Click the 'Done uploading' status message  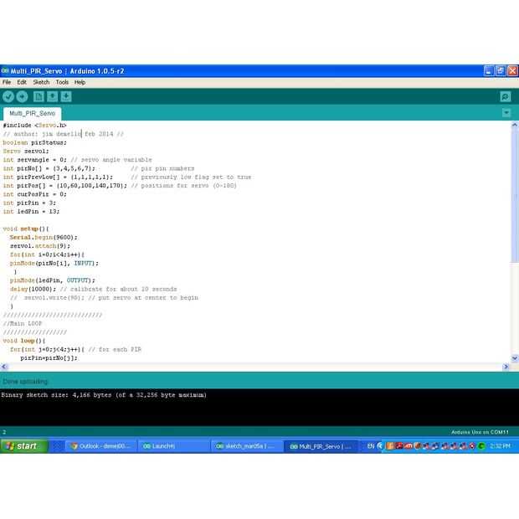point(25,382)
